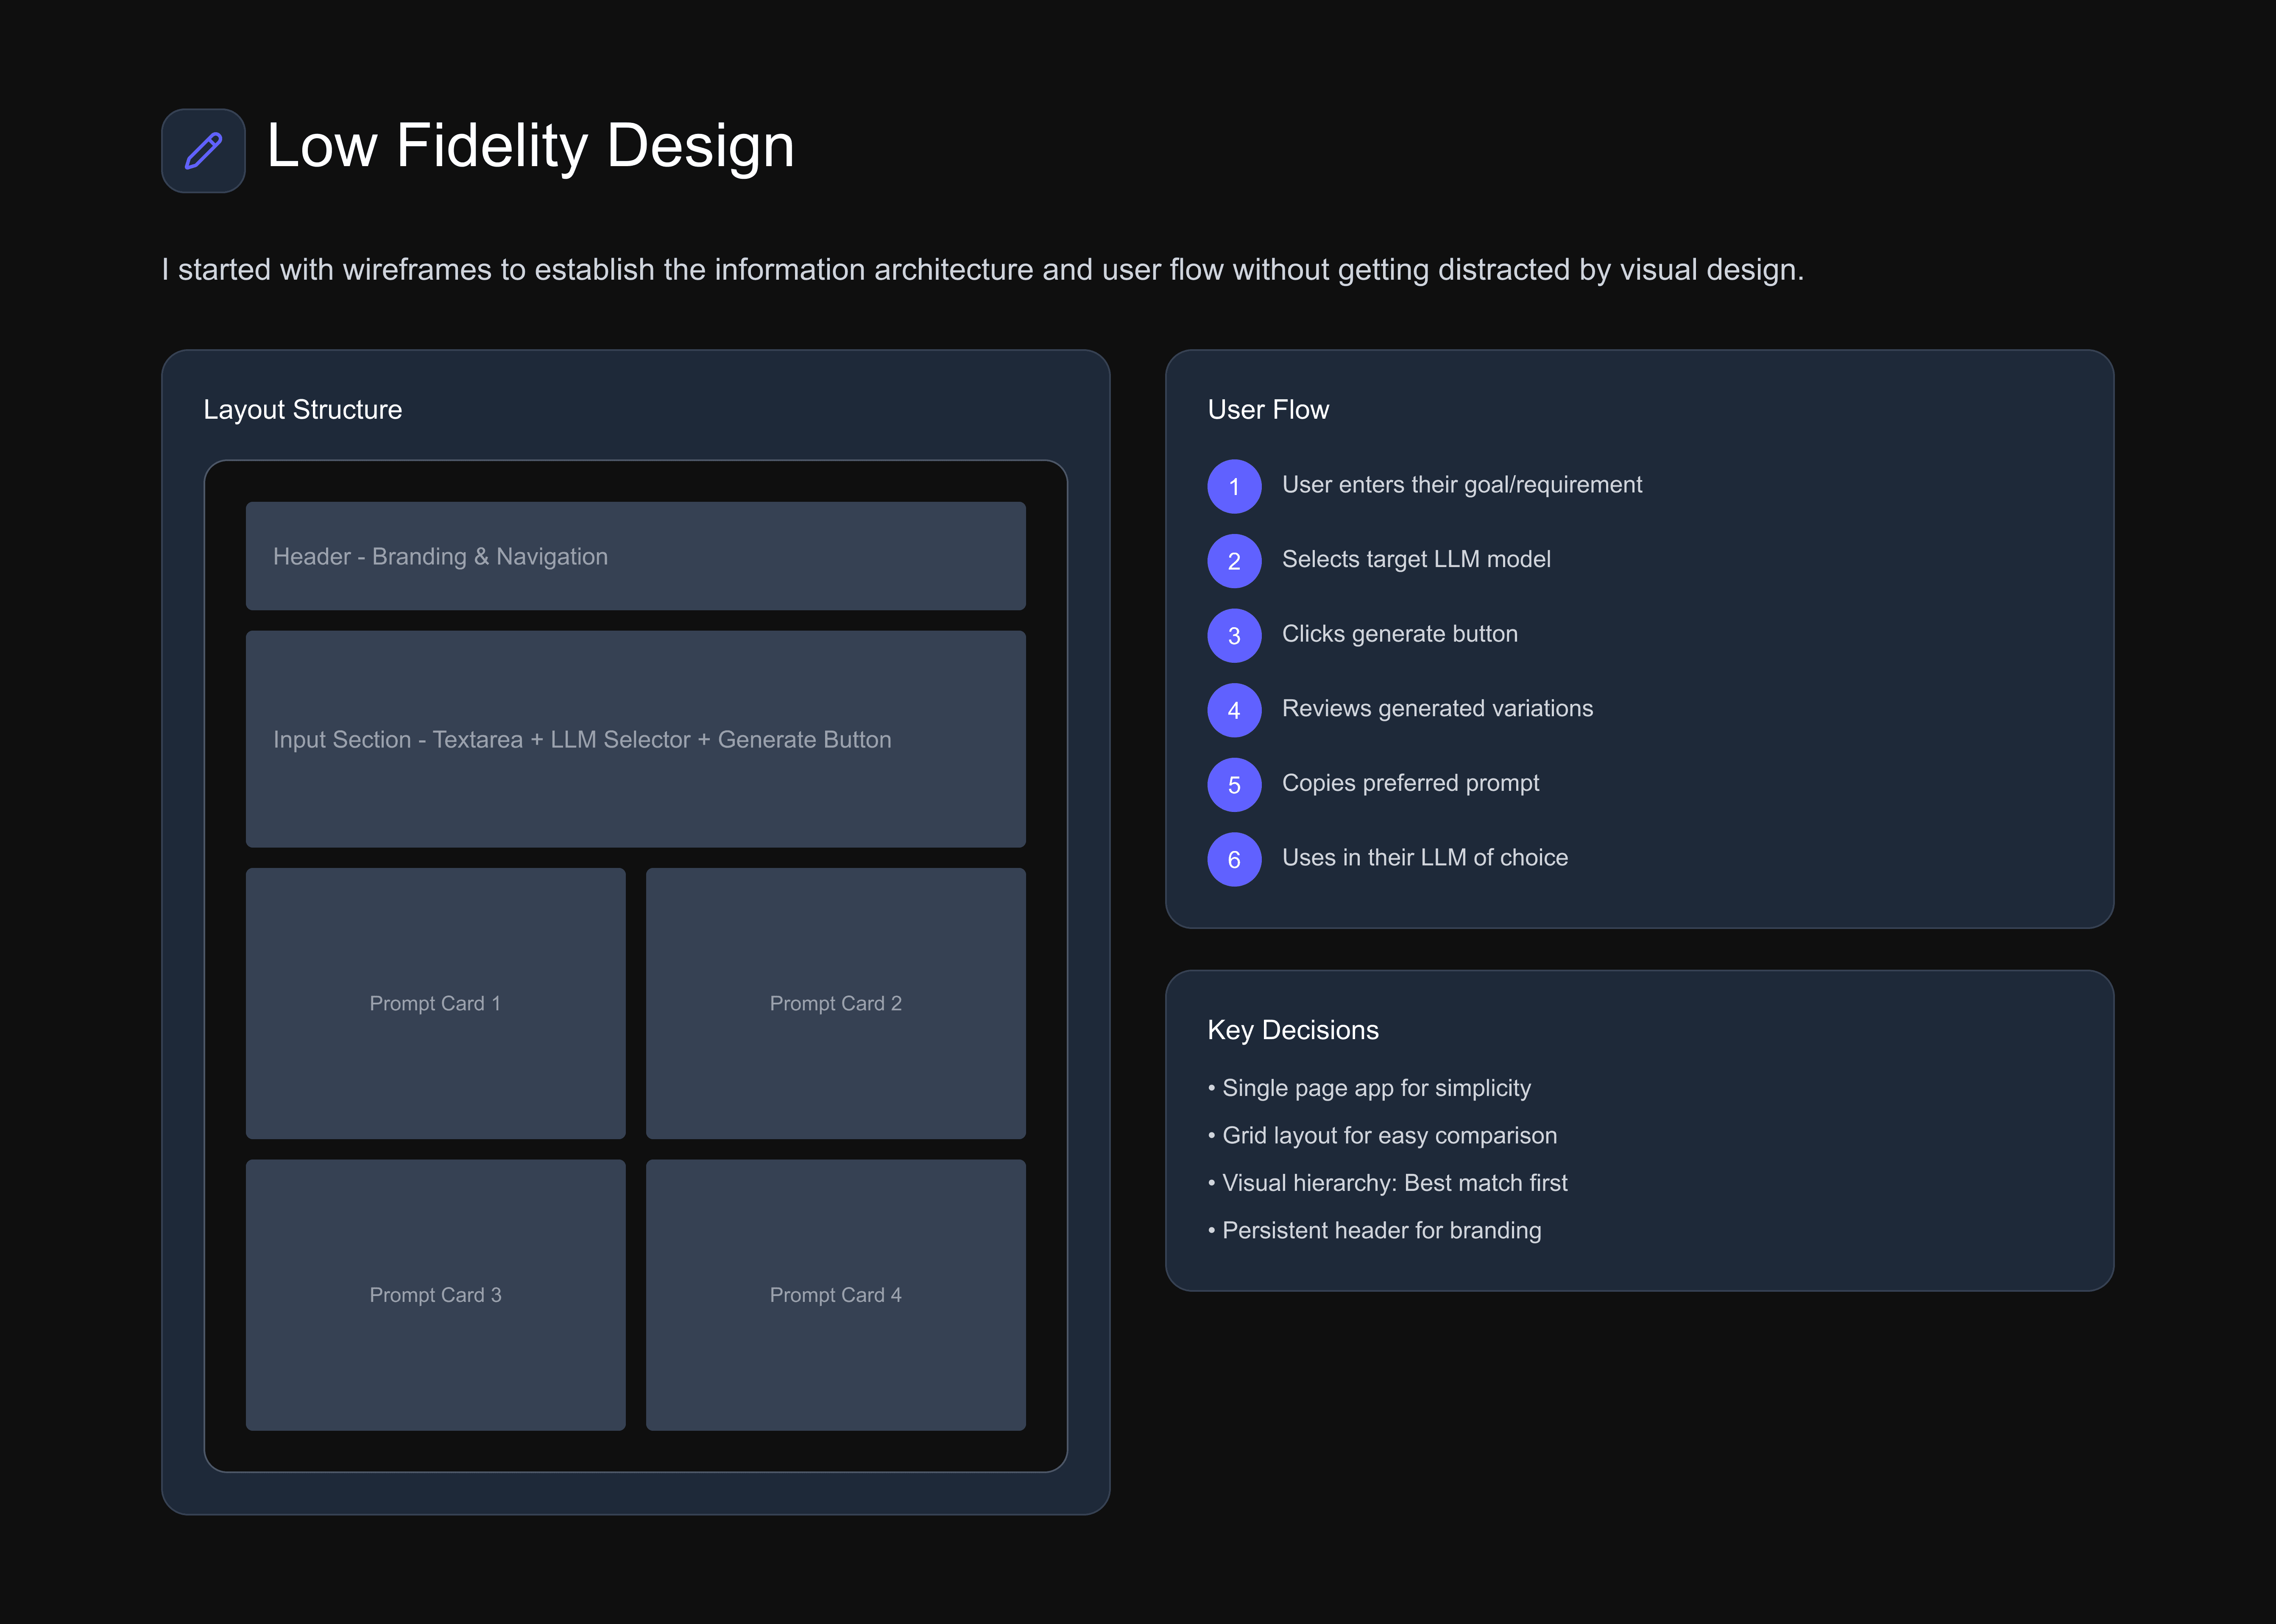The width and height of the screenshot is (2276, 1624).
Task: Click the pencil icon beside the title
Action: click(x=203, y=151)
